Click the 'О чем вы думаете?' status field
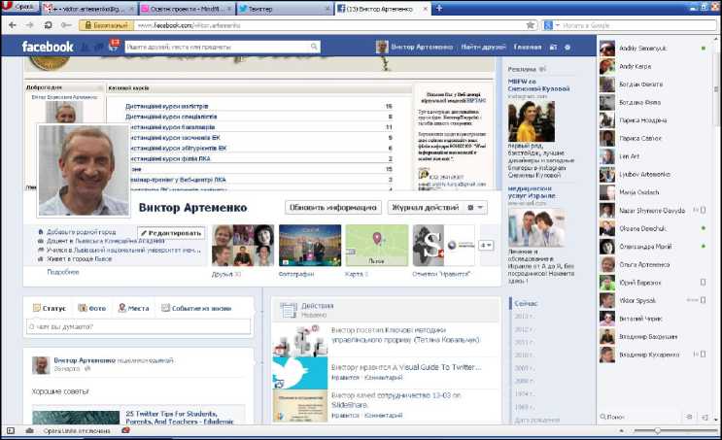This screenshot has height=440, width=722. [136, 327]
